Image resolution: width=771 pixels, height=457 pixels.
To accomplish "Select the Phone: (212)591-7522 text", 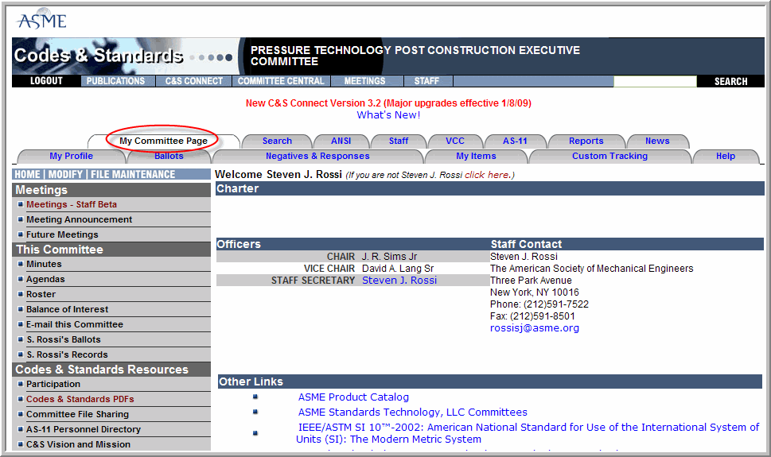I will [x=539, y=304].
